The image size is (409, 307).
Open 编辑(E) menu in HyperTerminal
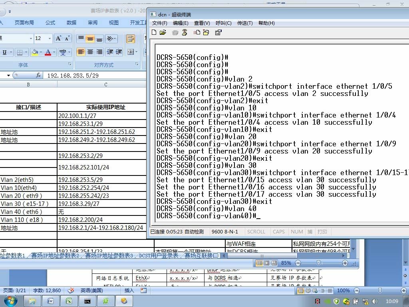(x=181, y=23)
